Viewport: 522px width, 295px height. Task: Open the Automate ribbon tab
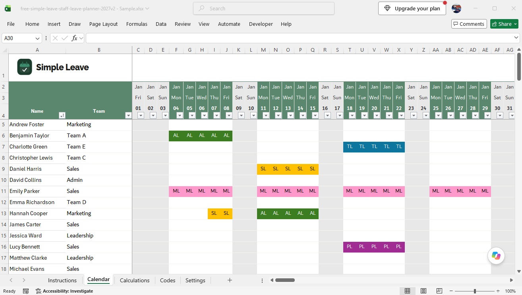coord(229,24)
